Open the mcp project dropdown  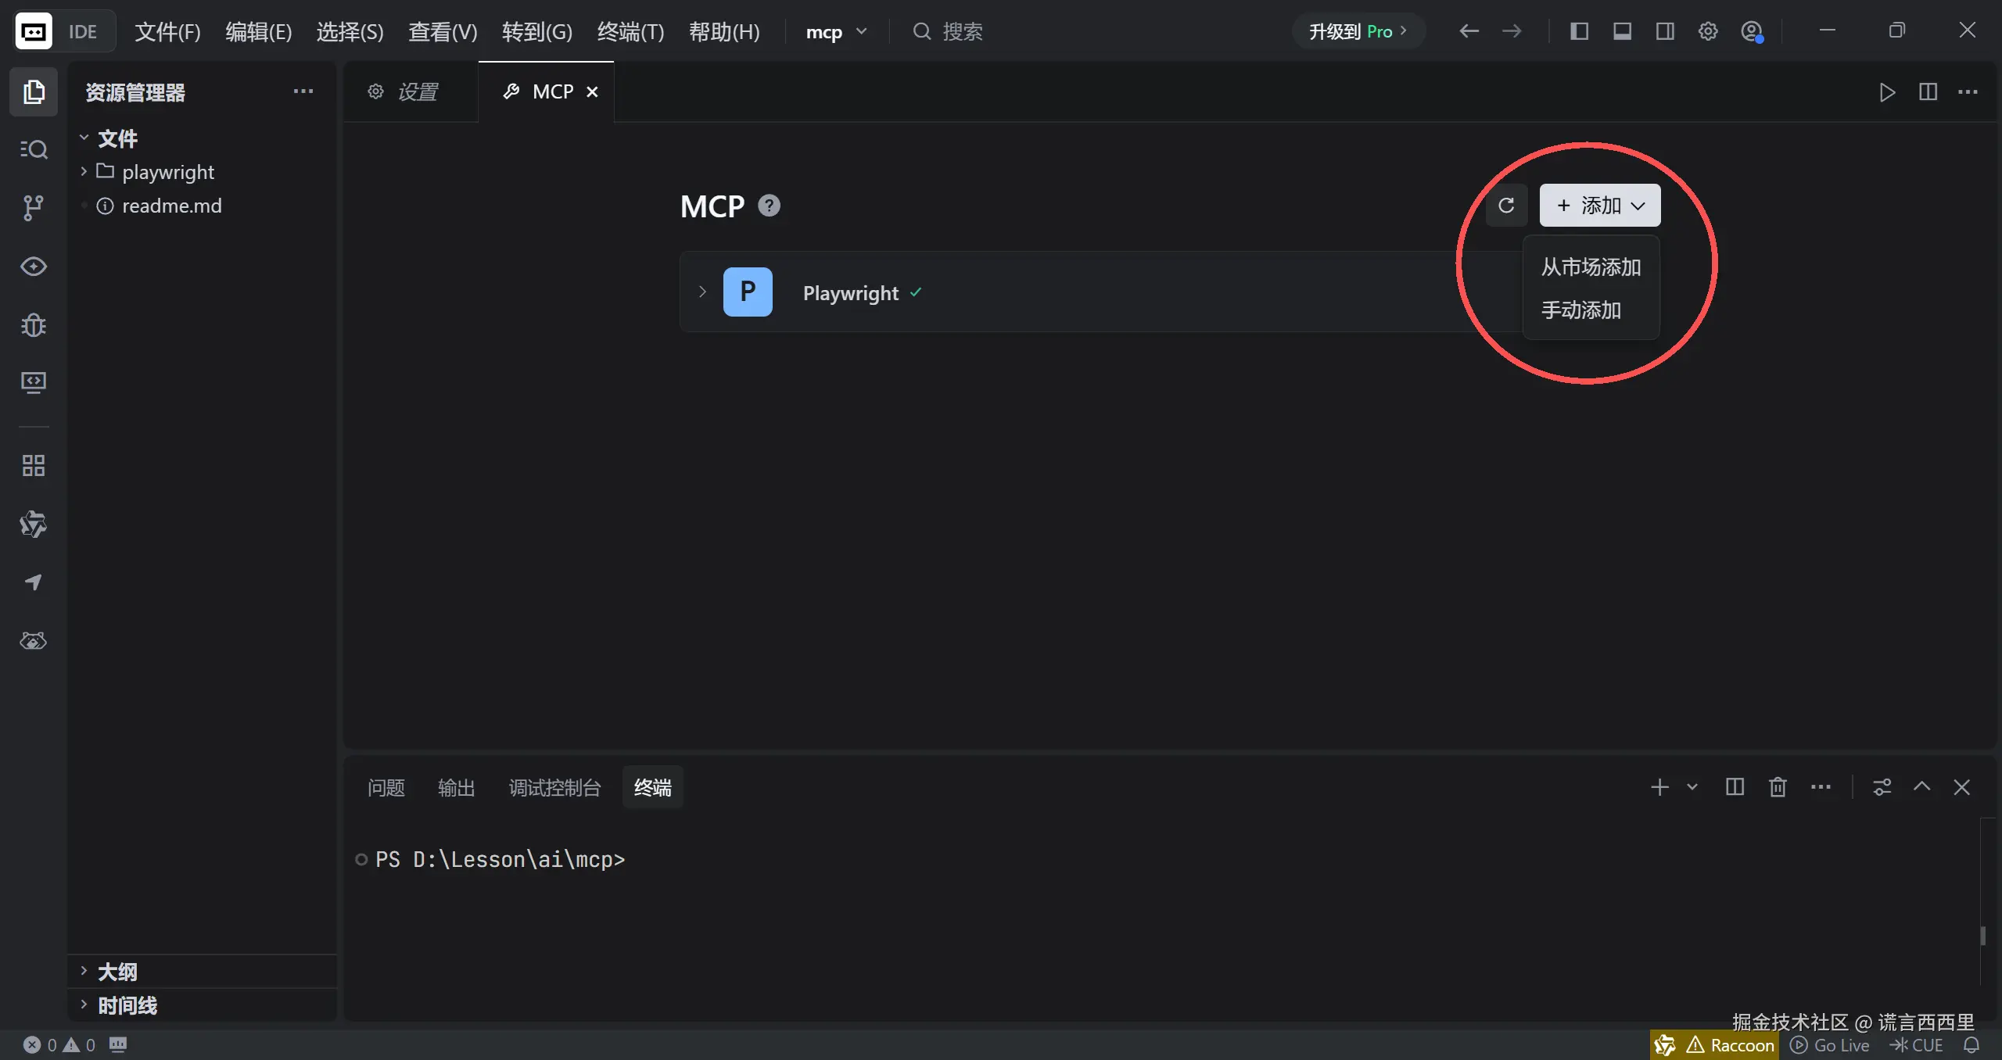point(836,32)
